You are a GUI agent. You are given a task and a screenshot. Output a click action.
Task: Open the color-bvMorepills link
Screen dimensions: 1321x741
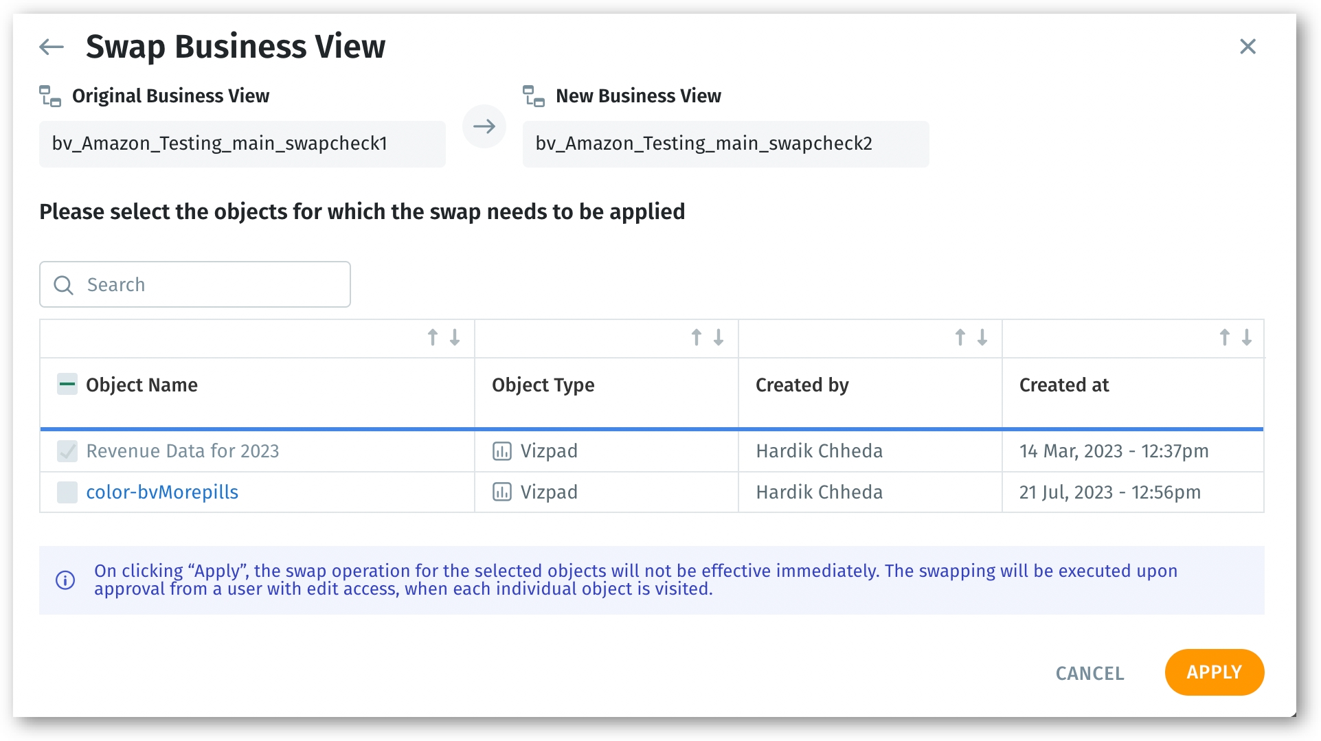(162, 492)
